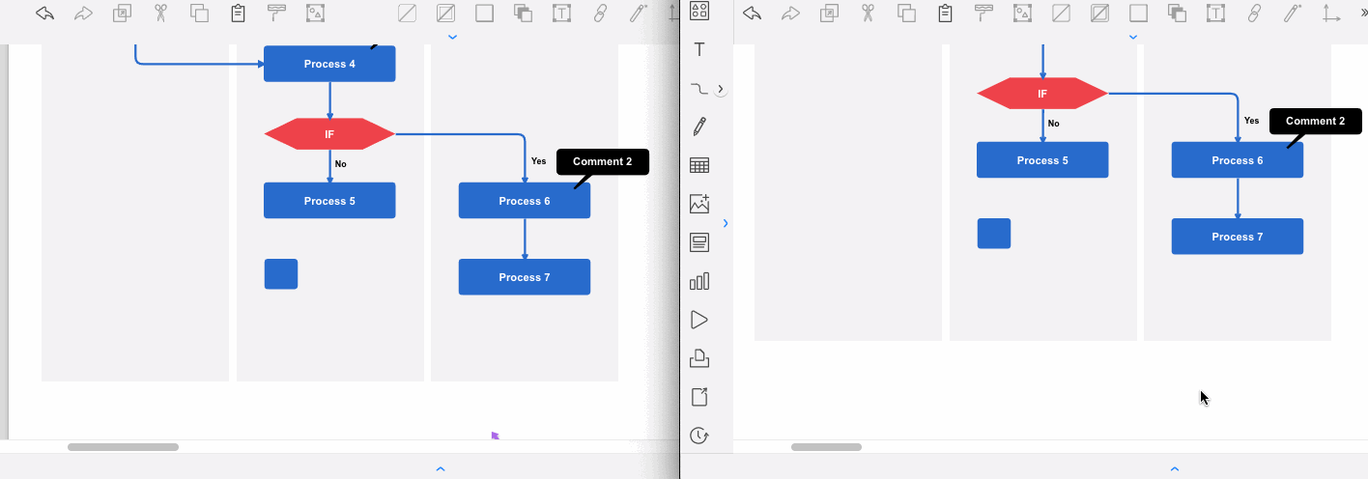1368x479 pixels.
Task: Expand the side panel with the blue right chevron
Action: tap(726, 223)
